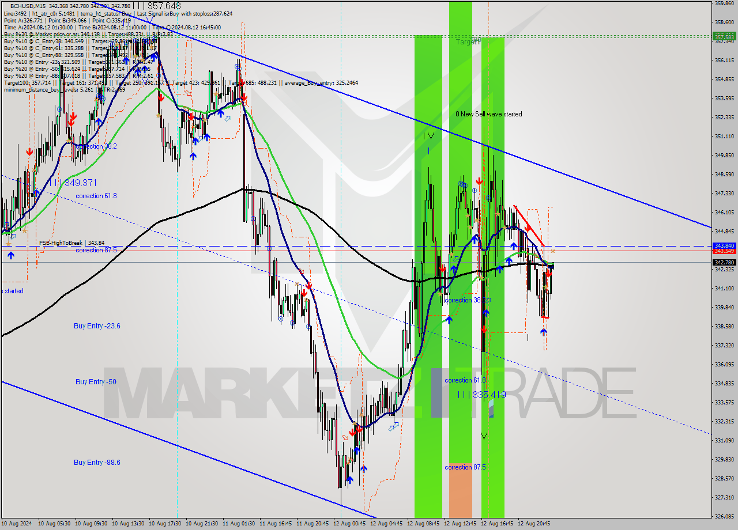This screenshot has width=738, height=530.
Task: Click the 'Target' label on green band
Action: (x=468, y=42)
